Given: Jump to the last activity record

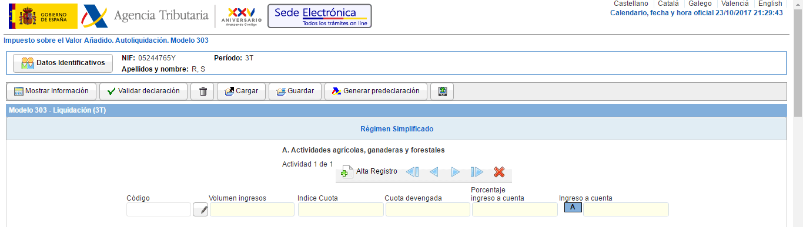Looking at the screenshot, I should [477, 172].
